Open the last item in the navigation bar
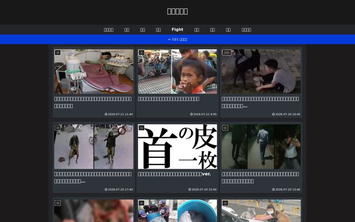 pyautogui.click(x=246, y=30)
